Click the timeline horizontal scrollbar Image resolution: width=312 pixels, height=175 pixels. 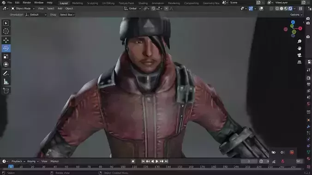[x=152, y=169]
